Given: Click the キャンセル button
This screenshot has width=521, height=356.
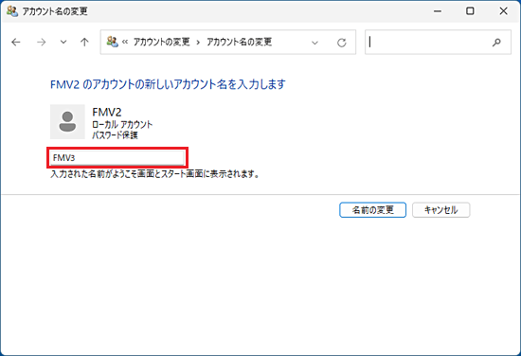Looking at the screenshot, I should pyautogui.click(x=440, y=210).
